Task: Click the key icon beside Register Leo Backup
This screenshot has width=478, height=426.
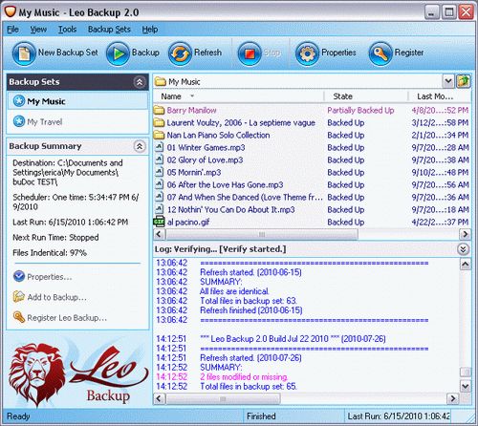Action: (x=19, y=317)
